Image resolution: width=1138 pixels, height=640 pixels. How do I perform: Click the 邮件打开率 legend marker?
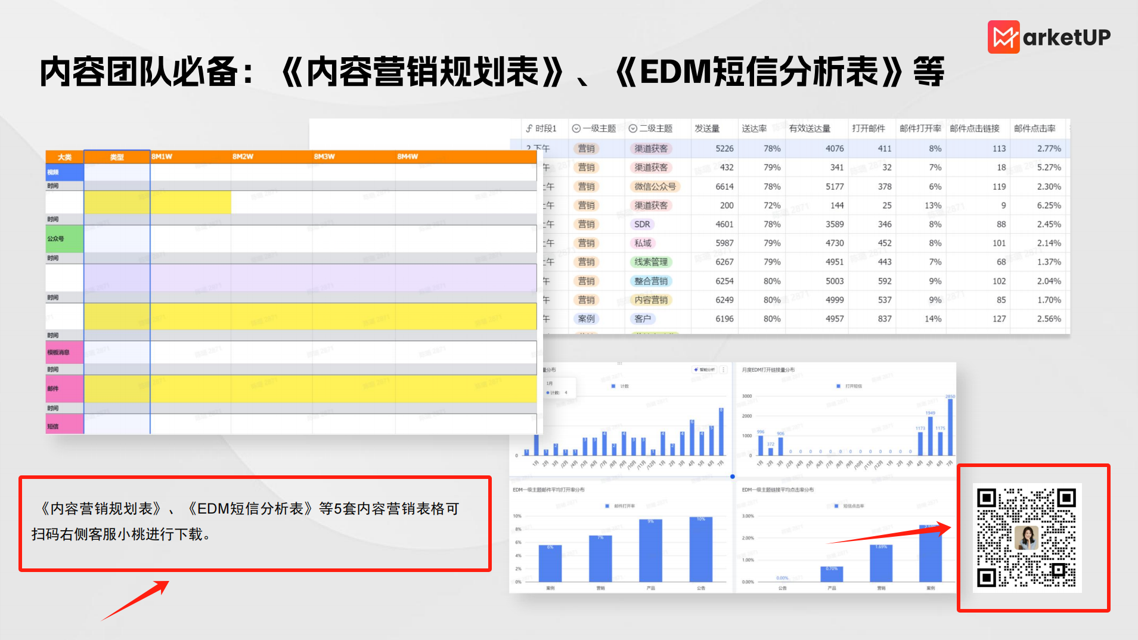[x=608, y=506]
